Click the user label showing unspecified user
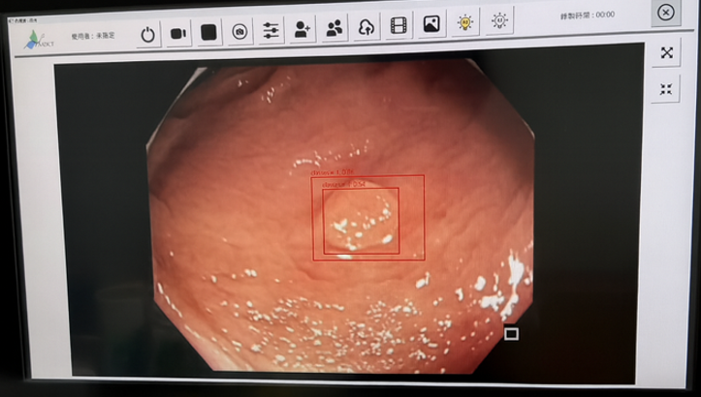701x397 pixels. pos(93,37)
